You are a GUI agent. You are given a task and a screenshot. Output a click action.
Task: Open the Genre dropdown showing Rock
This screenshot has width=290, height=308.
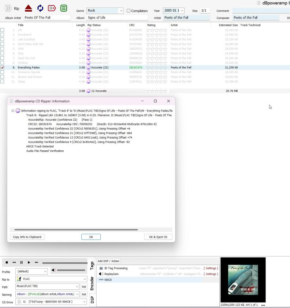[105, 11]
